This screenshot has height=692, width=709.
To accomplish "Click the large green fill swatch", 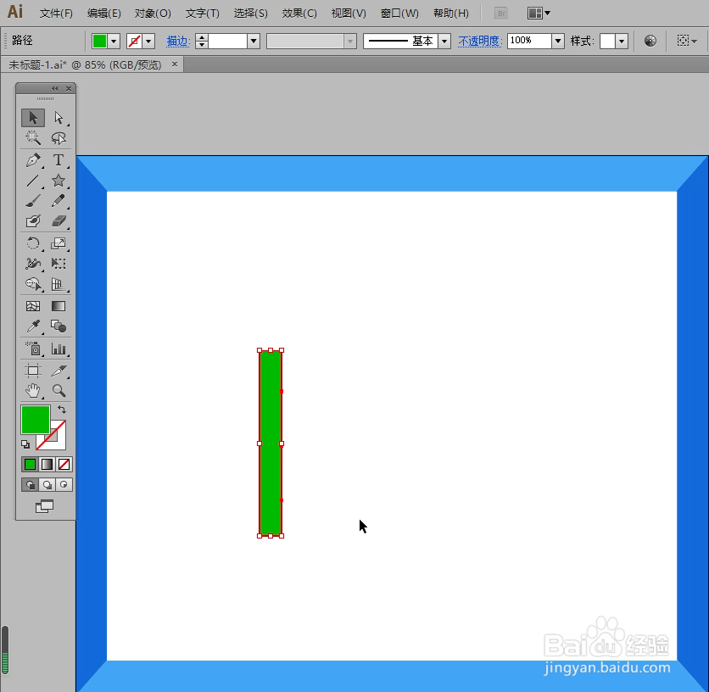I will (36, 420).
